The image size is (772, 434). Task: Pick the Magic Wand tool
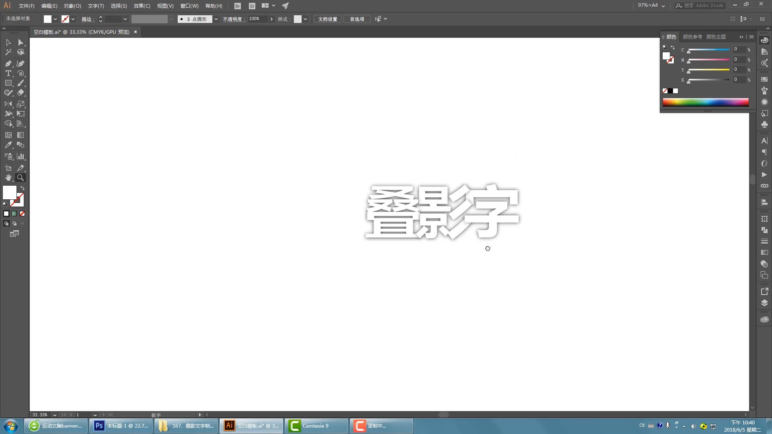(8, 52)
